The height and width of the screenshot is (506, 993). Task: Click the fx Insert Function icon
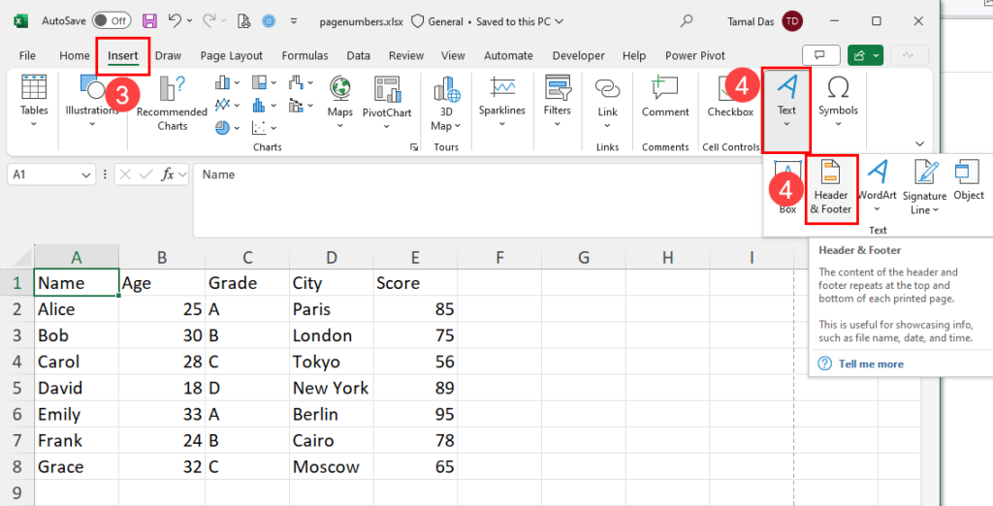pos(167,174)
